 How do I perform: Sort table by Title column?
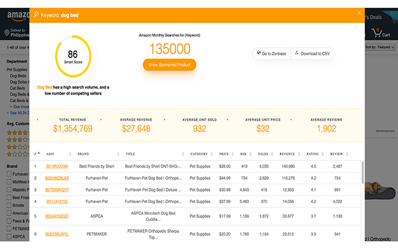[x=155, y=154]
